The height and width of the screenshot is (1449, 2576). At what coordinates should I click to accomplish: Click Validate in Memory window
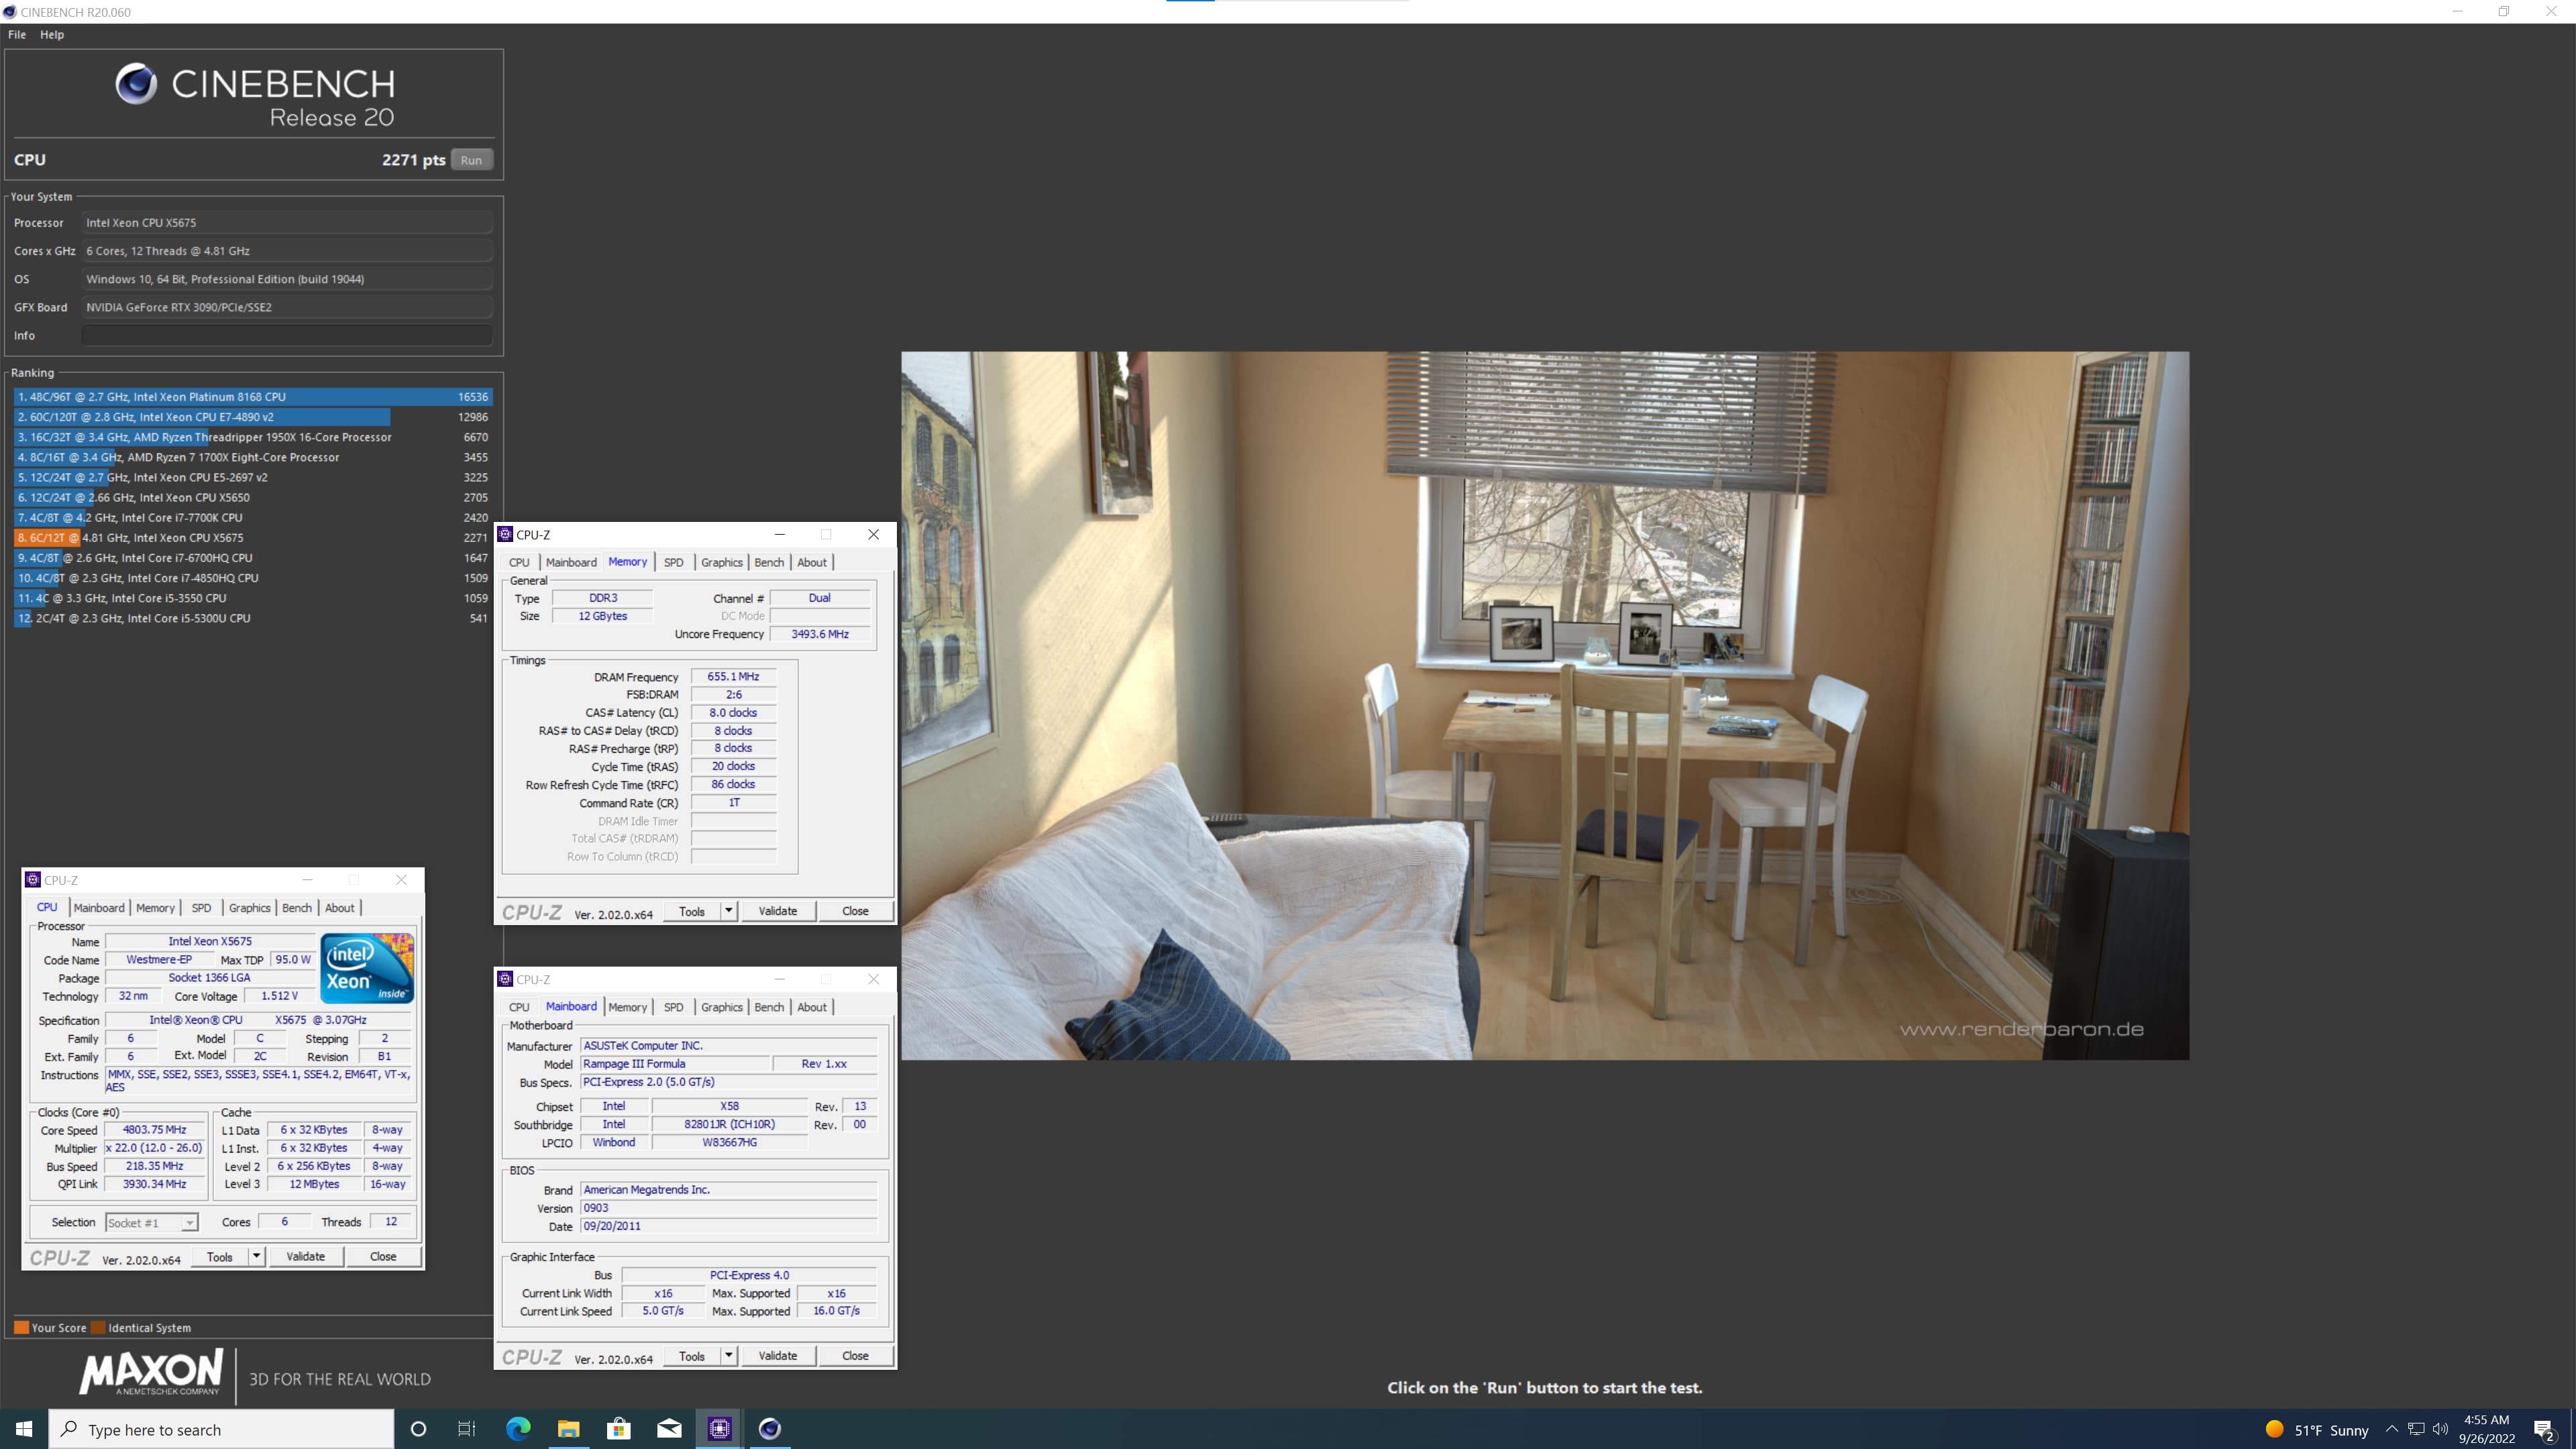coord(778,911)
